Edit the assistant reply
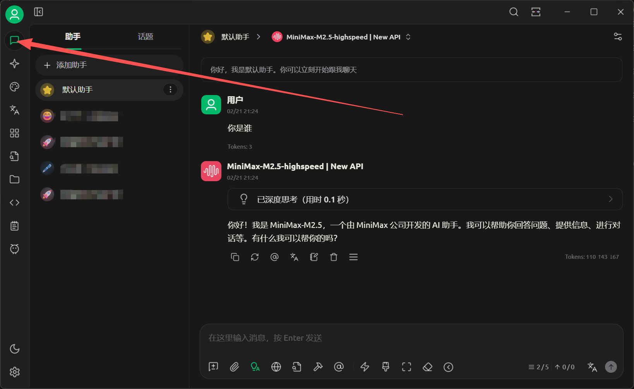 (314, 257)
